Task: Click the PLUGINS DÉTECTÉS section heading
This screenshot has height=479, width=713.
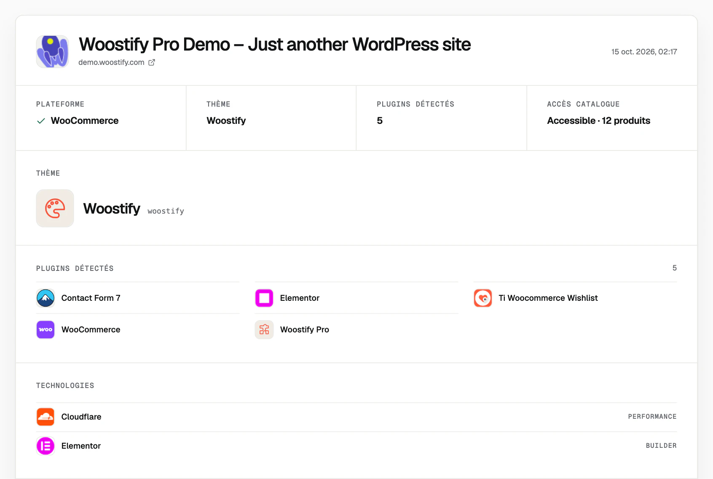Action: 75,268
